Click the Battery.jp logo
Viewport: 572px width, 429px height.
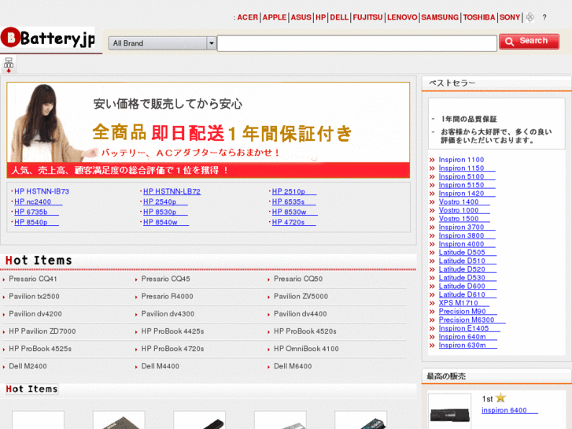click(x=48, y=38)
